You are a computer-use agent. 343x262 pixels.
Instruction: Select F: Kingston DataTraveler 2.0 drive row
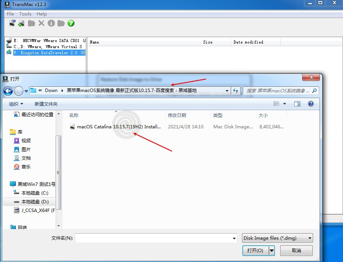(50, 53)
